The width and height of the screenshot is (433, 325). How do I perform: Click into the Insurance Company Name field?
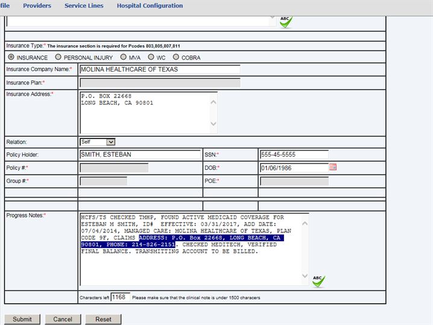[159, 69]
